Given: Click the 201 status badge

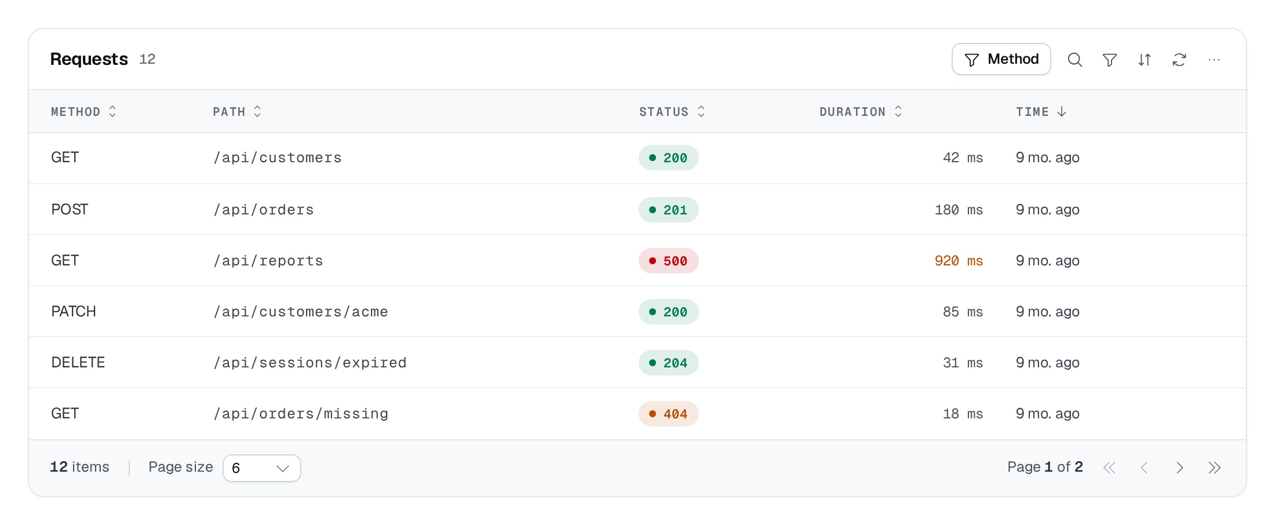Looking at the screenshot, I should 668,210.
